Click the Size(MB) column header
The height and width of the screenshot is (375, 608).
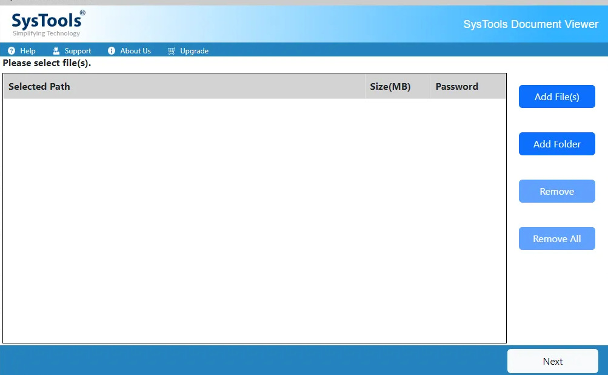[398, 86]
